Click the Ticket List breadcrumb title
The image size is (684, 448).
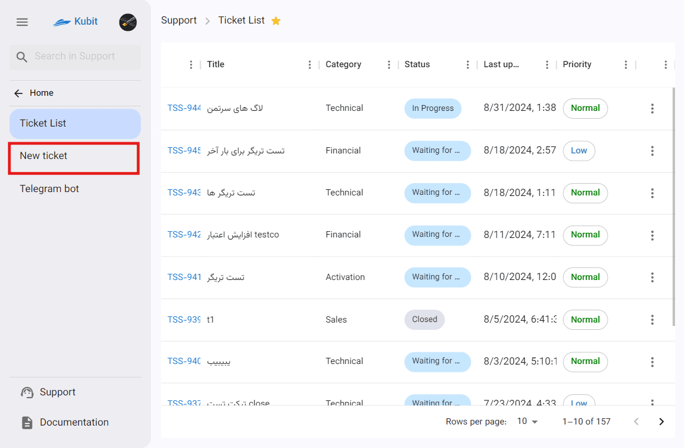241,21
